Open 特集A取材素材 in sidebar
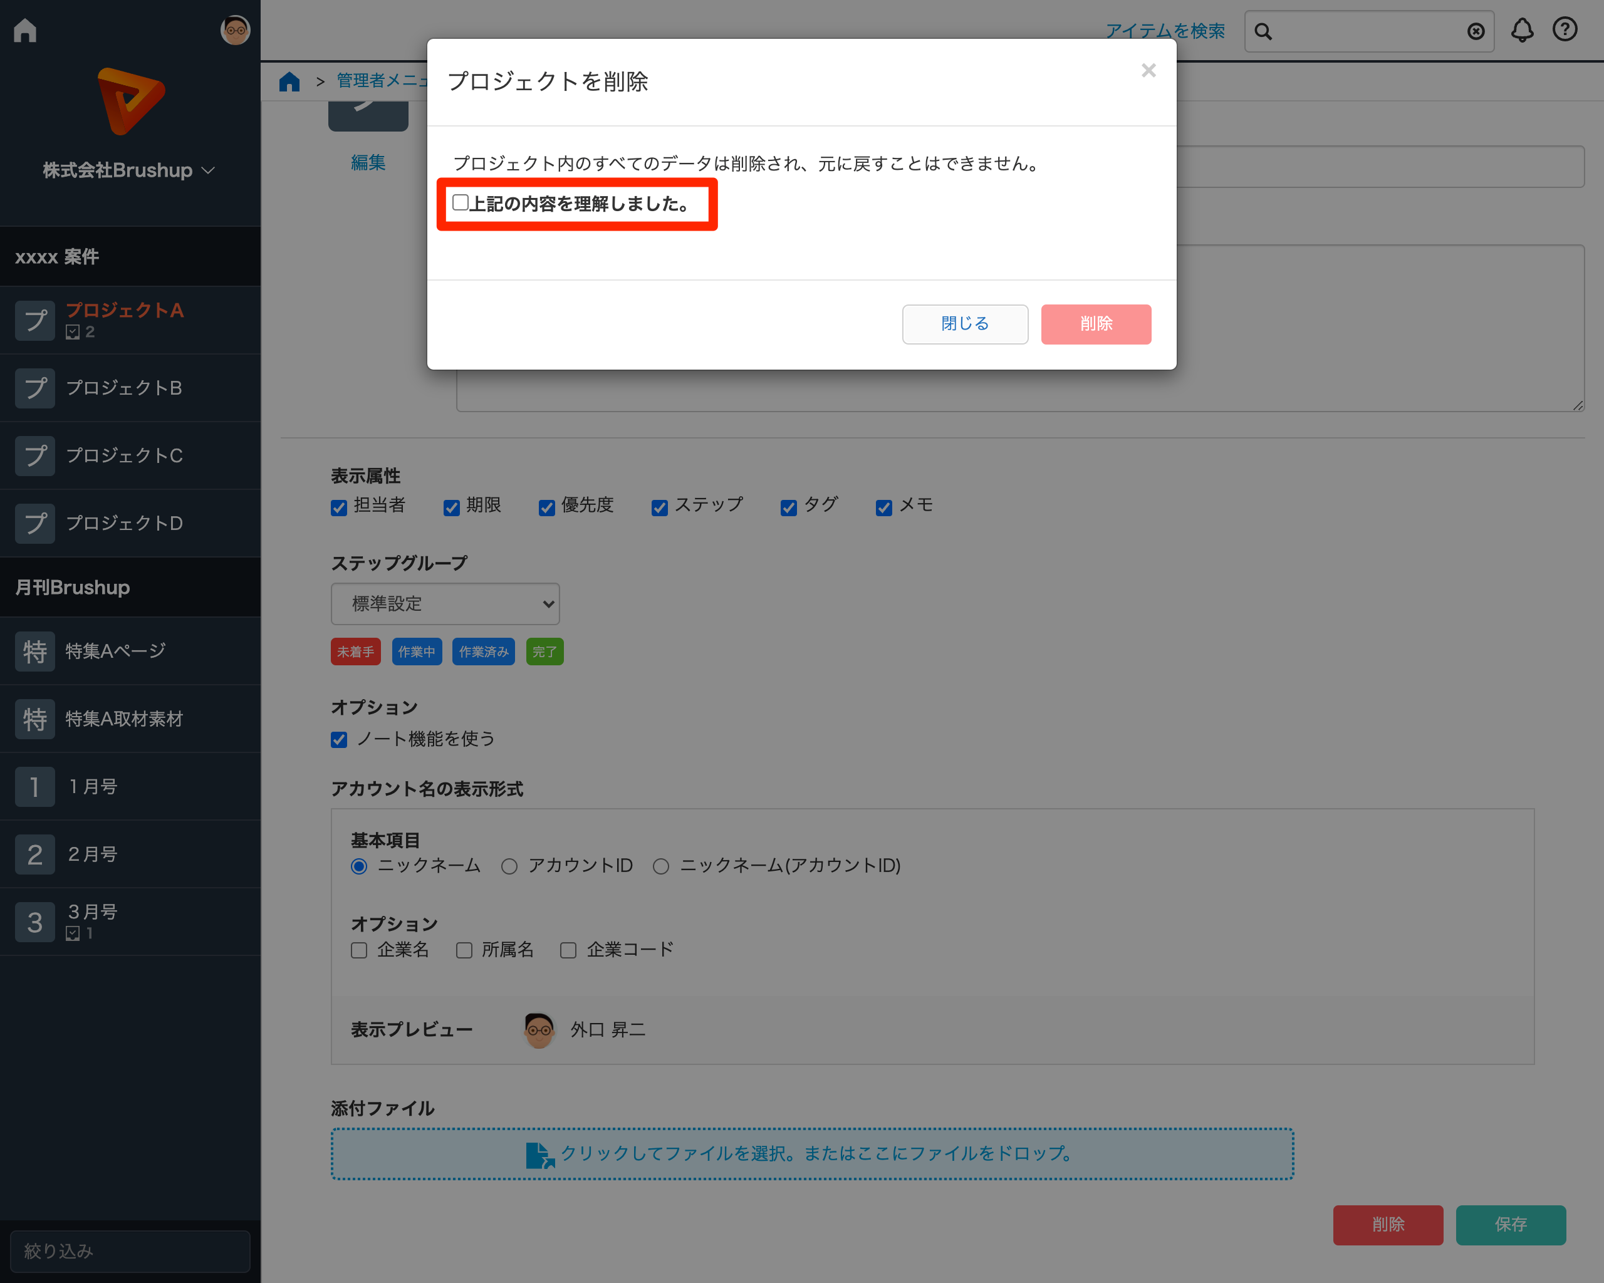The image size is (1604, 1283). (x=130, y=719)
